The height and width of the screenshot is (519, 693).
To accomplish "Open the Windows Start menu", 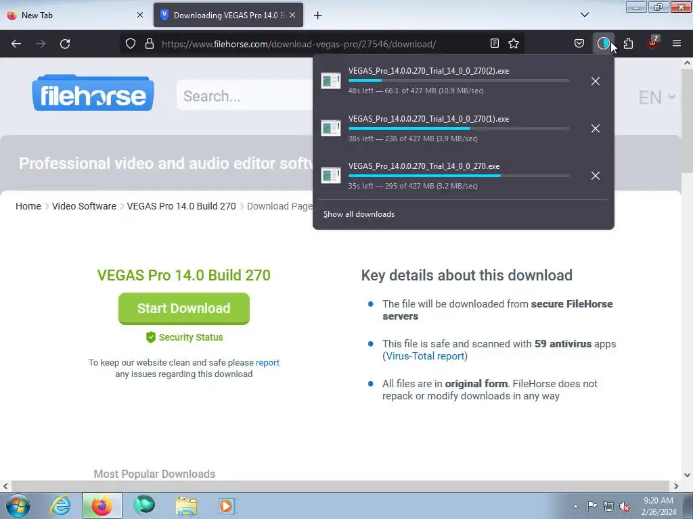I will coord(18,505).
